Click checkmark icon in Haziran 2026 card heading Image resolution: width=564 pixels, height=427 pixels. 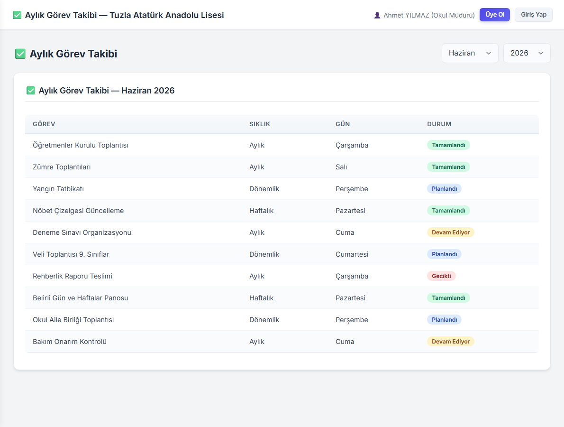click(31, 90)
